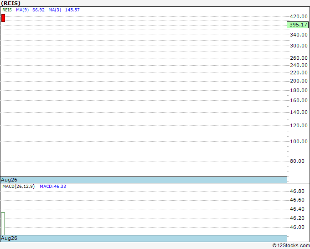
Task: Select the MA(3) legend label
Action: pyautogui.click(x=55, y=10)
